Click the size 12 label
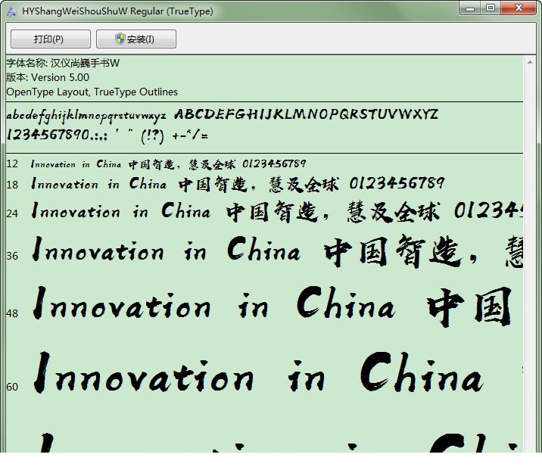The height and width of the screenshot is (470, 542). (x=12, y=163)
